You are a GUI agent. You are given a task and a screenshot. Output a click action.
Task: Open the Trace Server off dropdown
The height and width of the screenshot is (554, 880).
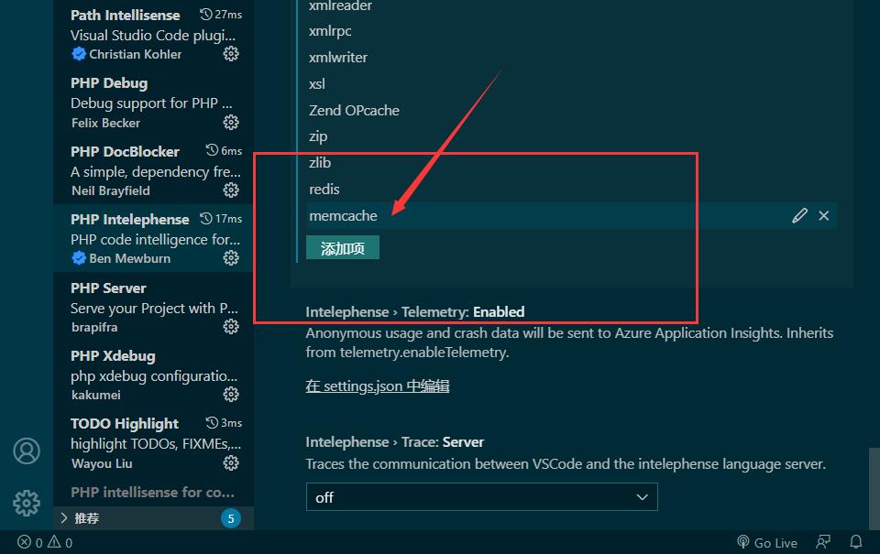pos(481,497)
